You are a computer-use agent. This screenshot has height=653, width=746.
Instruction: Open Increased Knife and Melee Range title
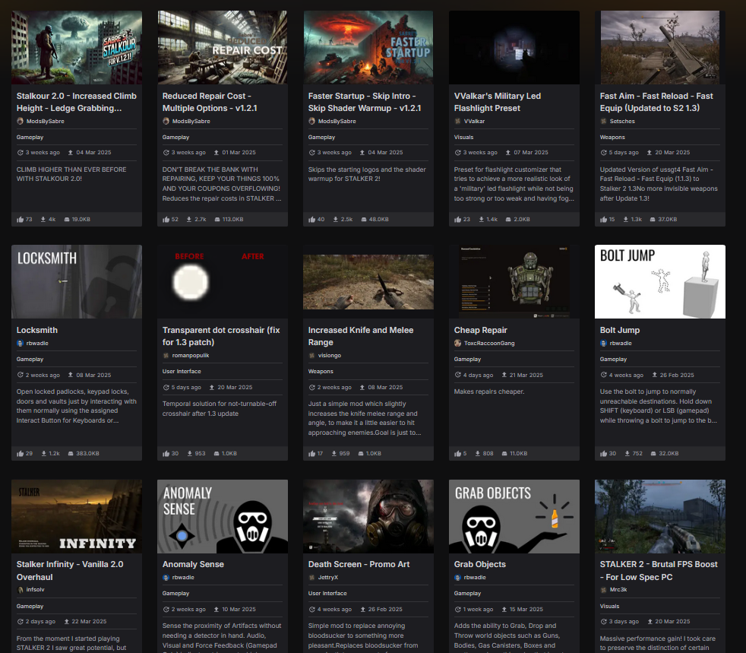(x=361, y=336)
